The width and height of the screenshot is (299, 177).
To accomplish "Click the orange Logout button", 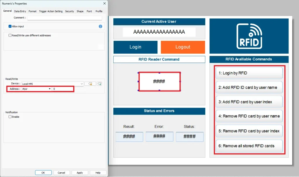I will point(183,47).
